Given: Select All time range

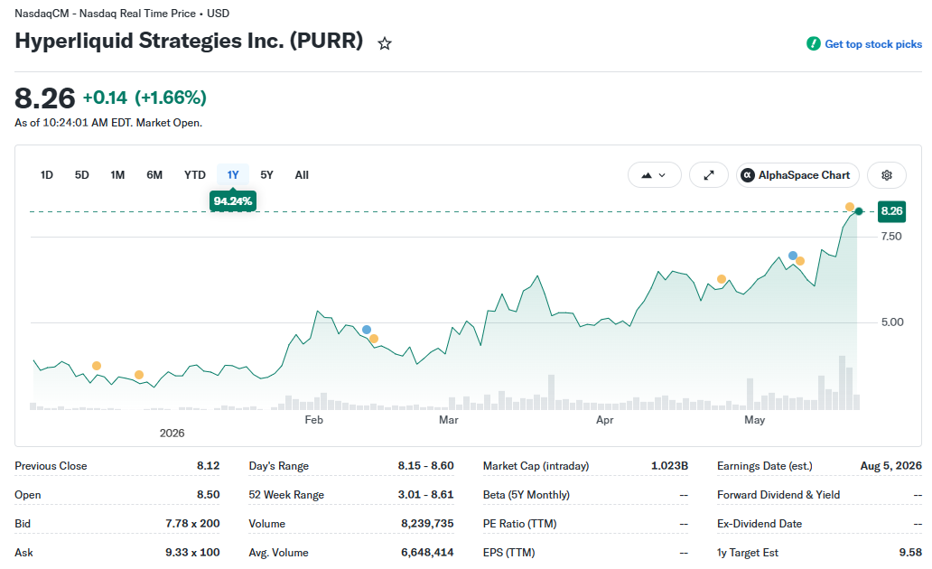Looking at the screenshot, I should pyautogui.click(x=302, y=175).
